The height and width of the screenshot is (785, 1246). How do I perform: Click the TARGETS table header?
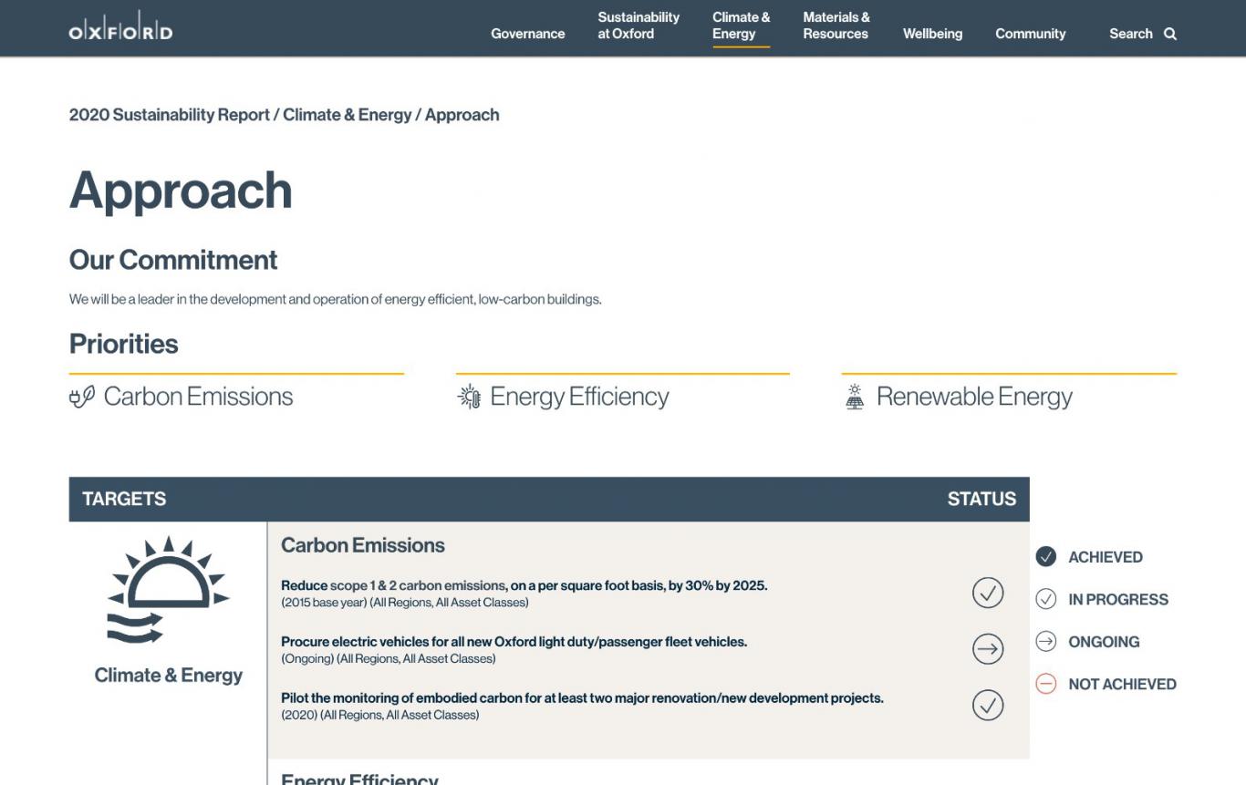[124, 499]
